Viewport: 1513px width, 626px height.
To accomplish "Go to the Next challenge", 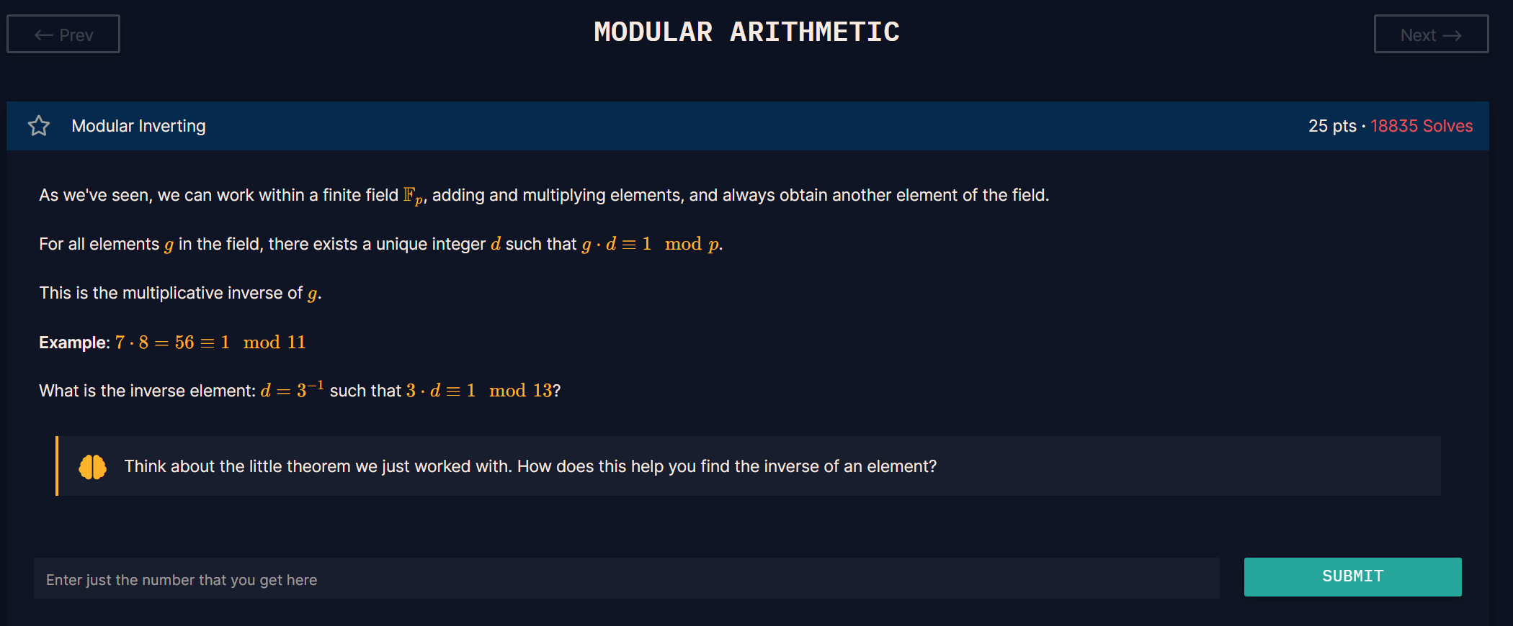I will pos(1431,34).
